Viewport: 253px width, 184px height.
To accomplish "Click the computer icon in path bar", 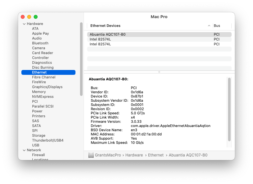I will coord(91,155).
